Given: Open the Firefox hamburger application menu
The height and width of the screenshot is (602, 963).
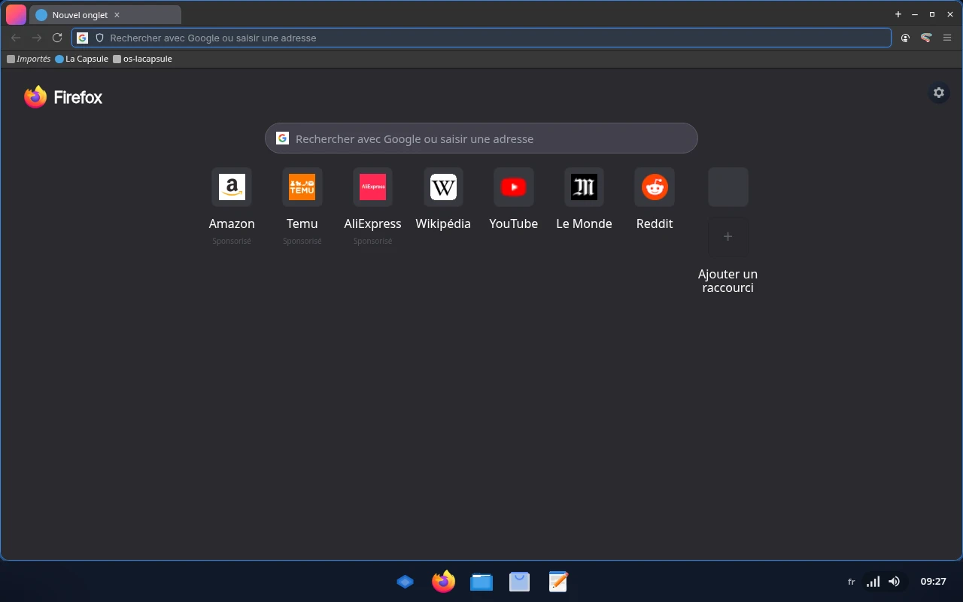Looking at the screenshot, I should 947,38.
